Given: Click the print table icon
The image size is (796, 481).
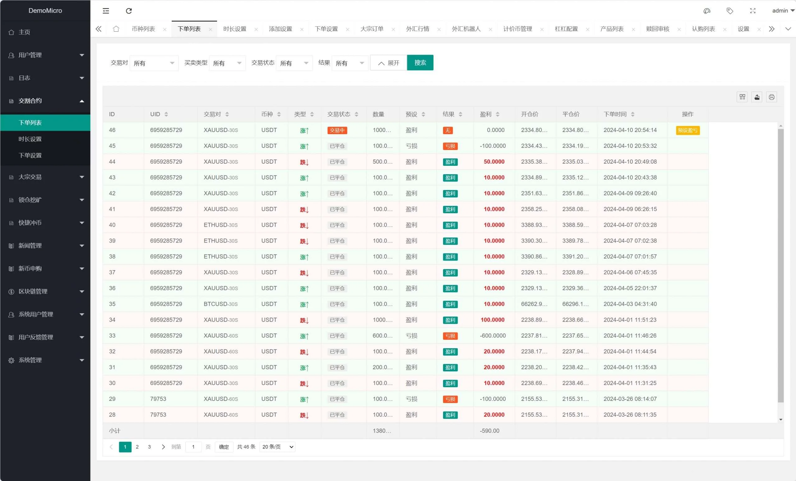Looking at the screenshot, I should 771,97.
